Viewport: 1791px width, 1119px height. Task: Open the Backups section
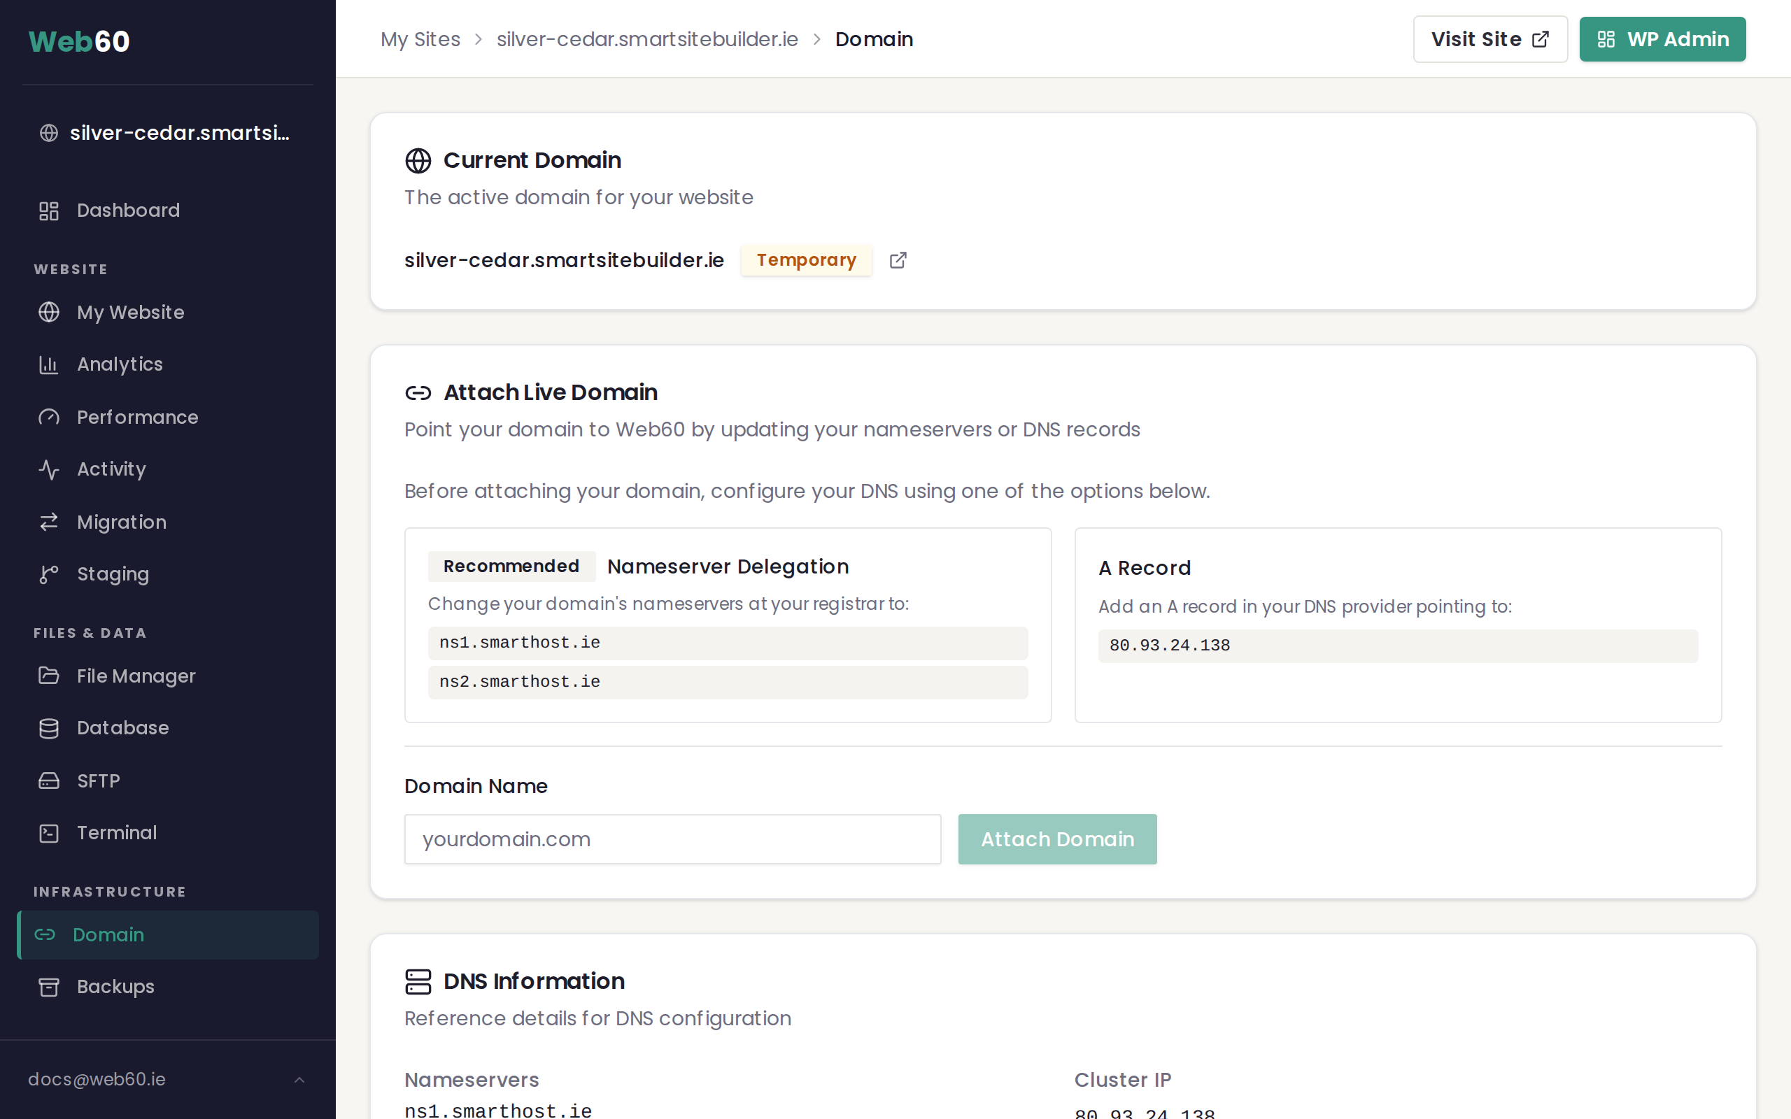[115, 986]
